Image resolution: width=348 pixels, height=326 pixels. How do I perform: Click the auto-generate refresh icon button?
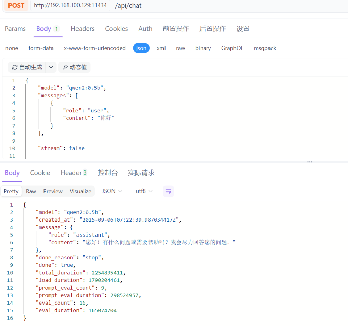(27, 67)
